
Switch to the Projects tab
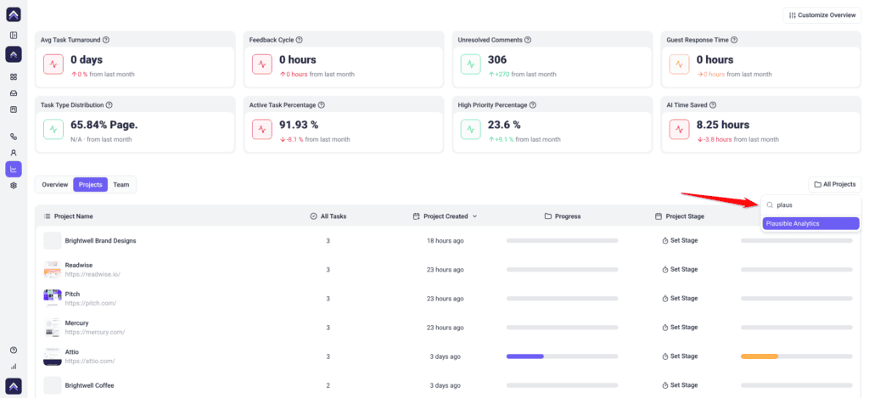(90, 185)
